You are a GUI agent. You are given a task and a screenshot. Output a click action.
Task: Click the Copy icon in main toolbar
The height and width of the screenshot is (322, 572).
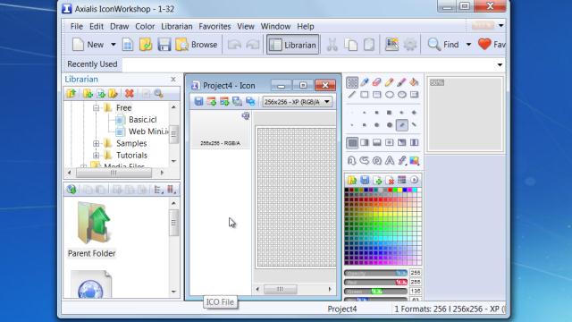point(351,45)
